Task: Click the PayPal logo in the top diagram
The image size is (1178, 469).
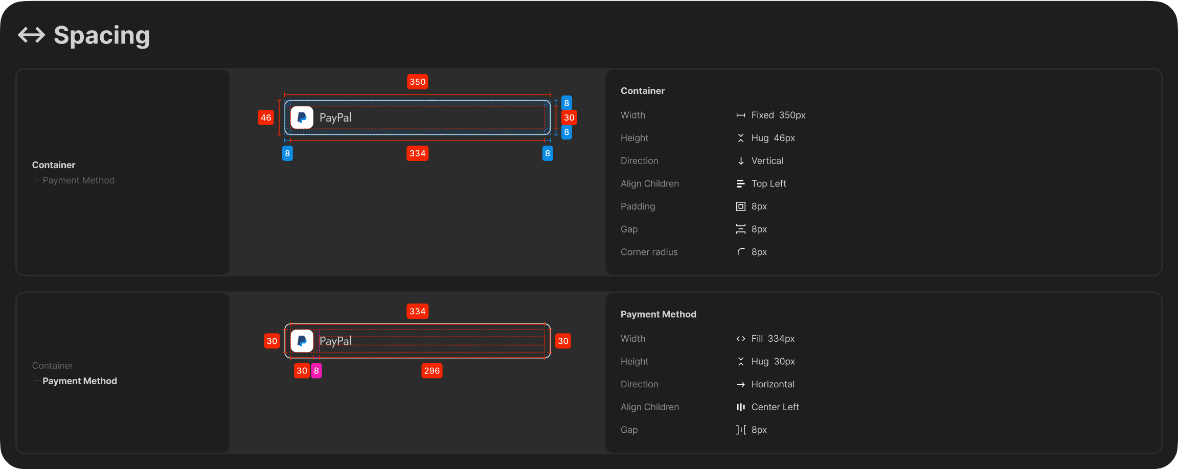Action: tap(302, 118)
